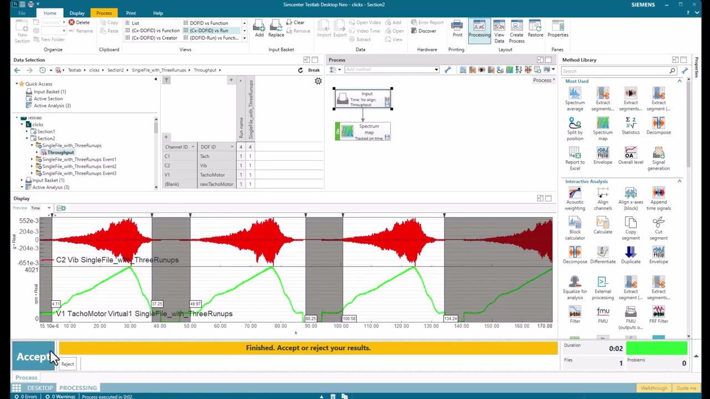710x399 pixels.
Task: Collapse the Interactive Analysis section
Action: pos(679,181)
